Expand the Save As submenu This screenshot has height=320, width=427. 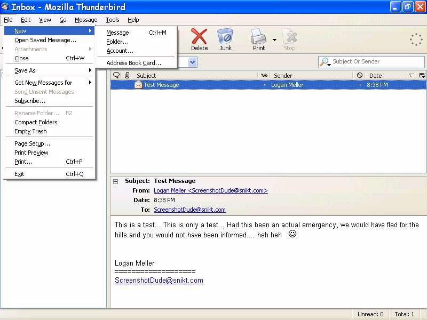[49, 70]
